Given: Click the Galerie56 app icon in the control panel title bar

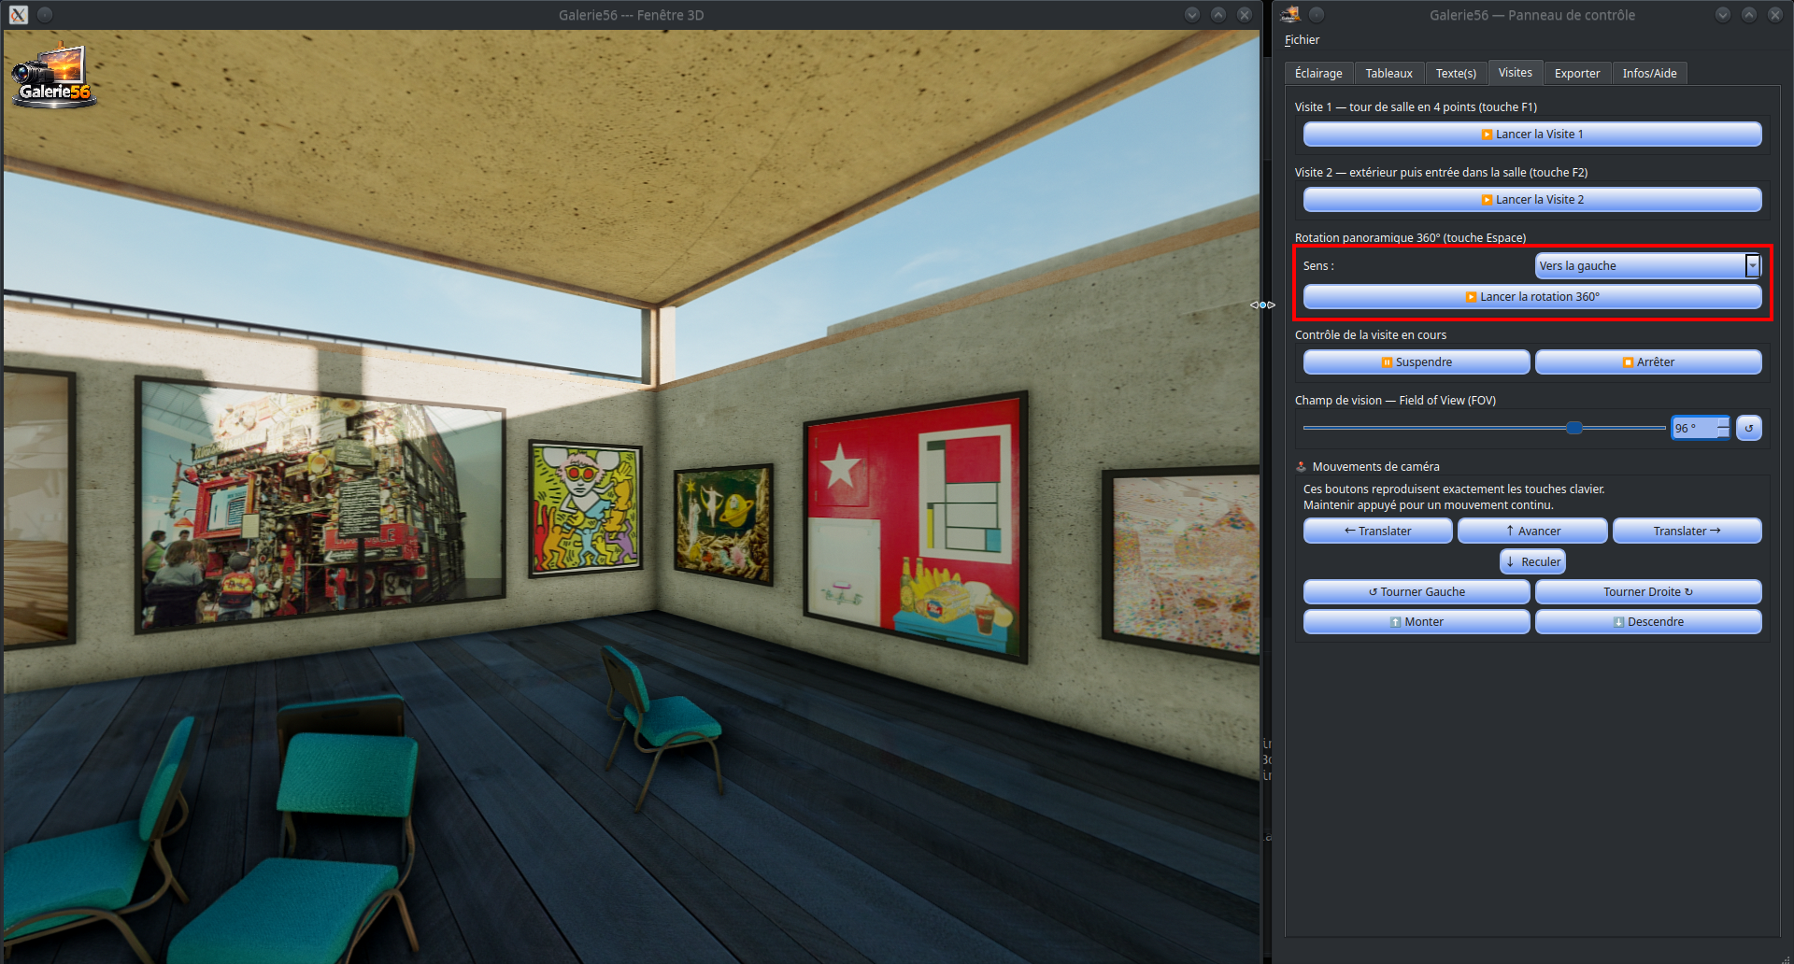Looking at the screenshot, I should (1290, 14).
